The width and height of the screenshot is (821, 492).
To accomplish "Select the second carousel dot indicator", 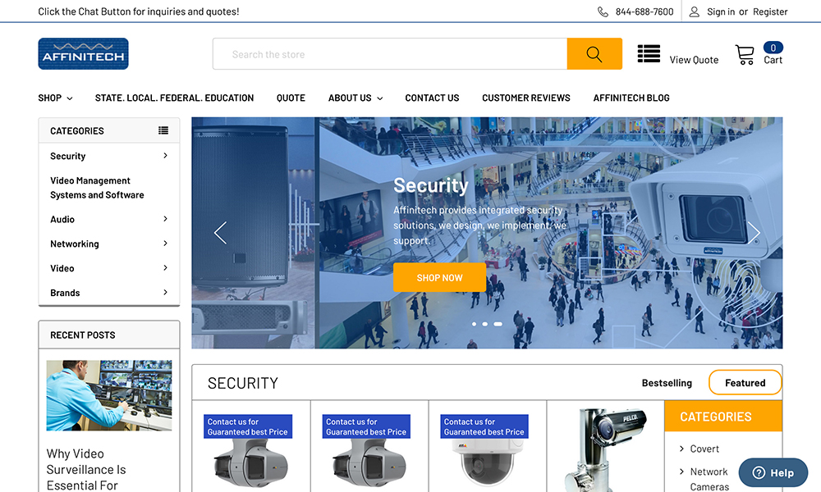I will (x=485, y=324).
